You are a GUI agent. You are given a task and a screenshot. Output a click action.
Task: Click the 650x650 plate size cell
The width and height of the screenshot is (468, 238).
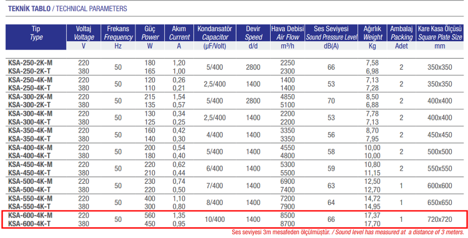(440, 202)
